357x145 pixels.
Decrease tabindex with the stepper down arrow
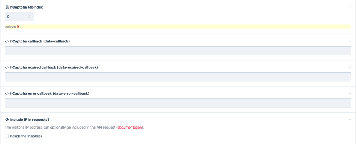(30, 18)
